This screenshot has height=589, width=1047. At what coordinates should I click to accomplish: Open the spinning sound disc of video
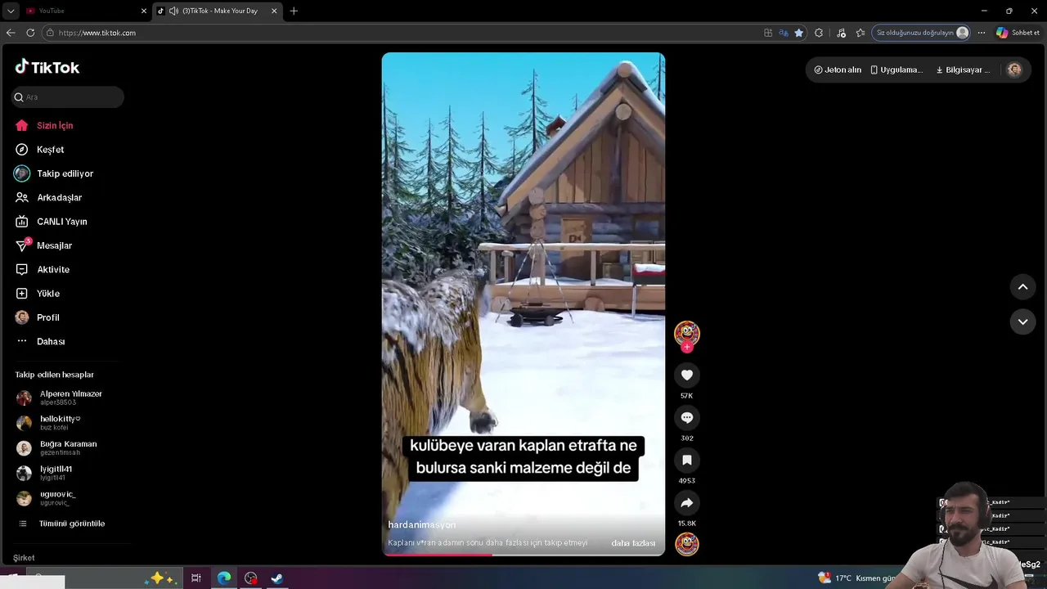[687, 544]
